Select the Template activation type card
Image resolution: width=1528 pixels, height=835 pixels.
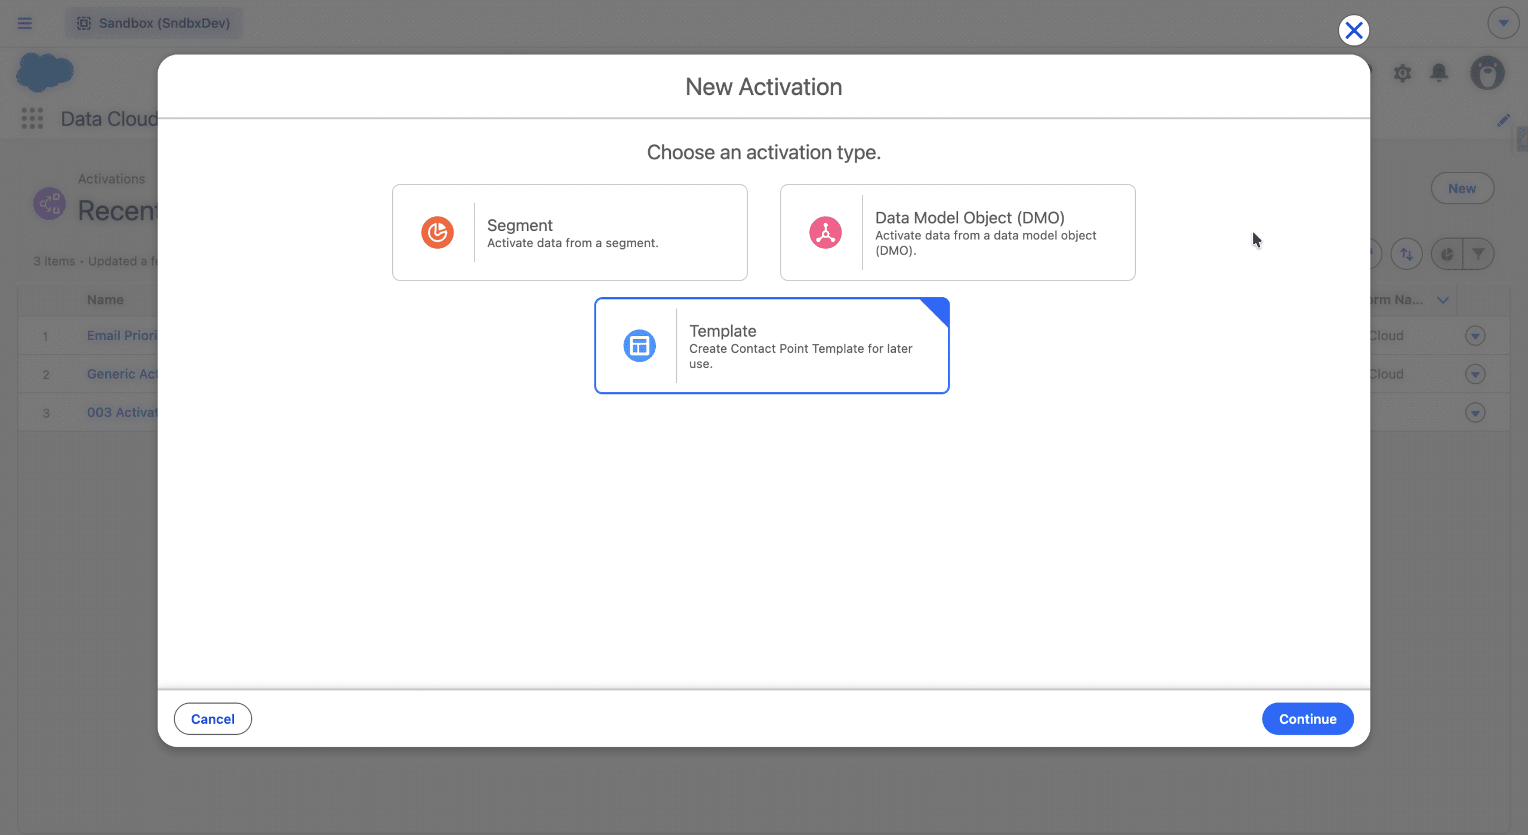coord(771,346)
